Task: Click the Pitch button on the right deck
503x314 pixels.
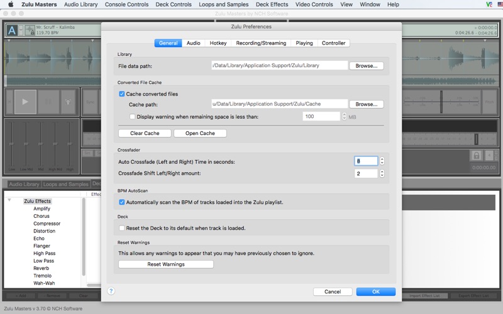Action: (x=490, y=102)
